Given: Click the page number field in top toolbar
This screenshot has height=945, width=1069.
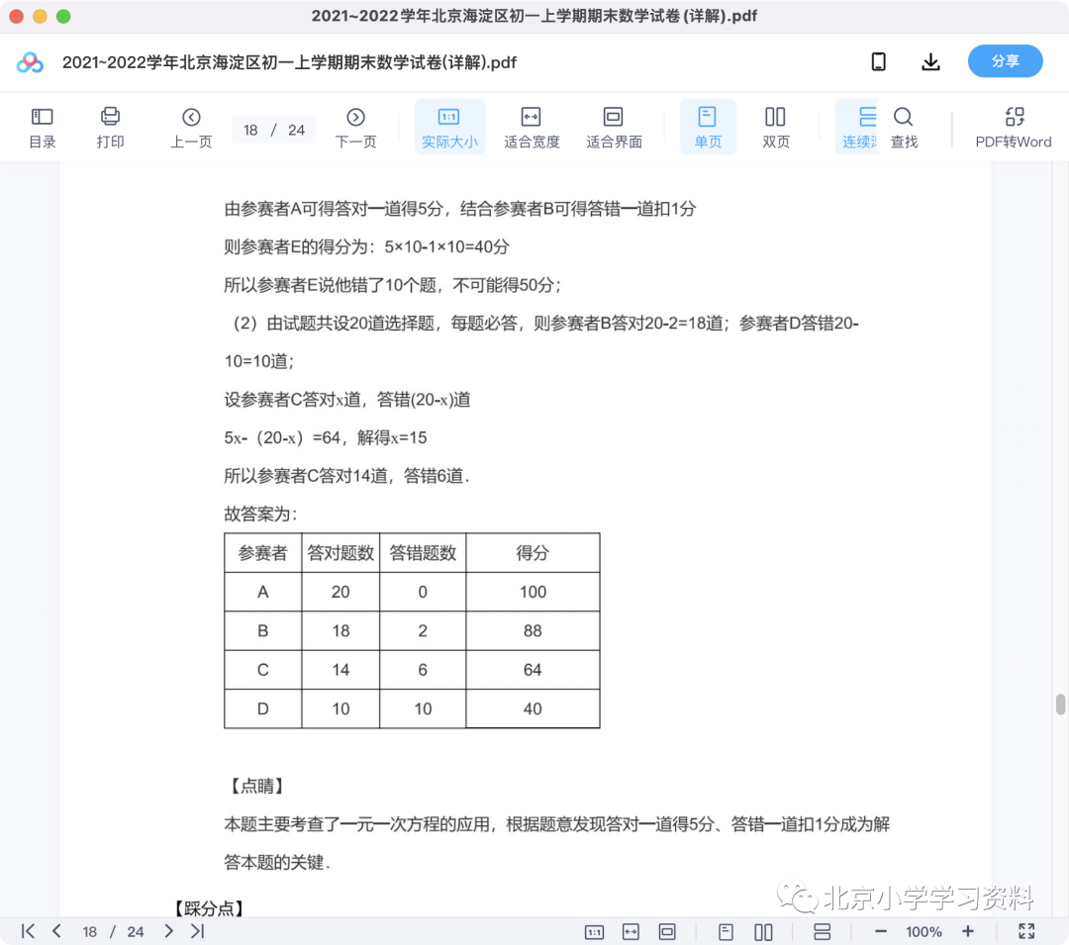Looking at the screenshot, I should click(273, 130).
